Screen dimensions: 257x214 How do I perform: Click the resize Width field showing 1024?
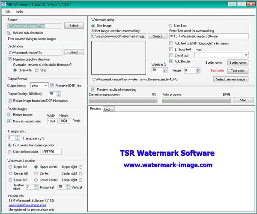point(52,121)
